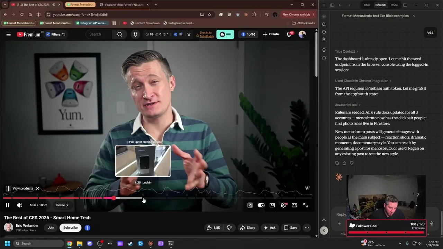The width and height of the screenshot is (443, 249).
Task: Open the 1of10 extension button
Action: pos(248,34)
